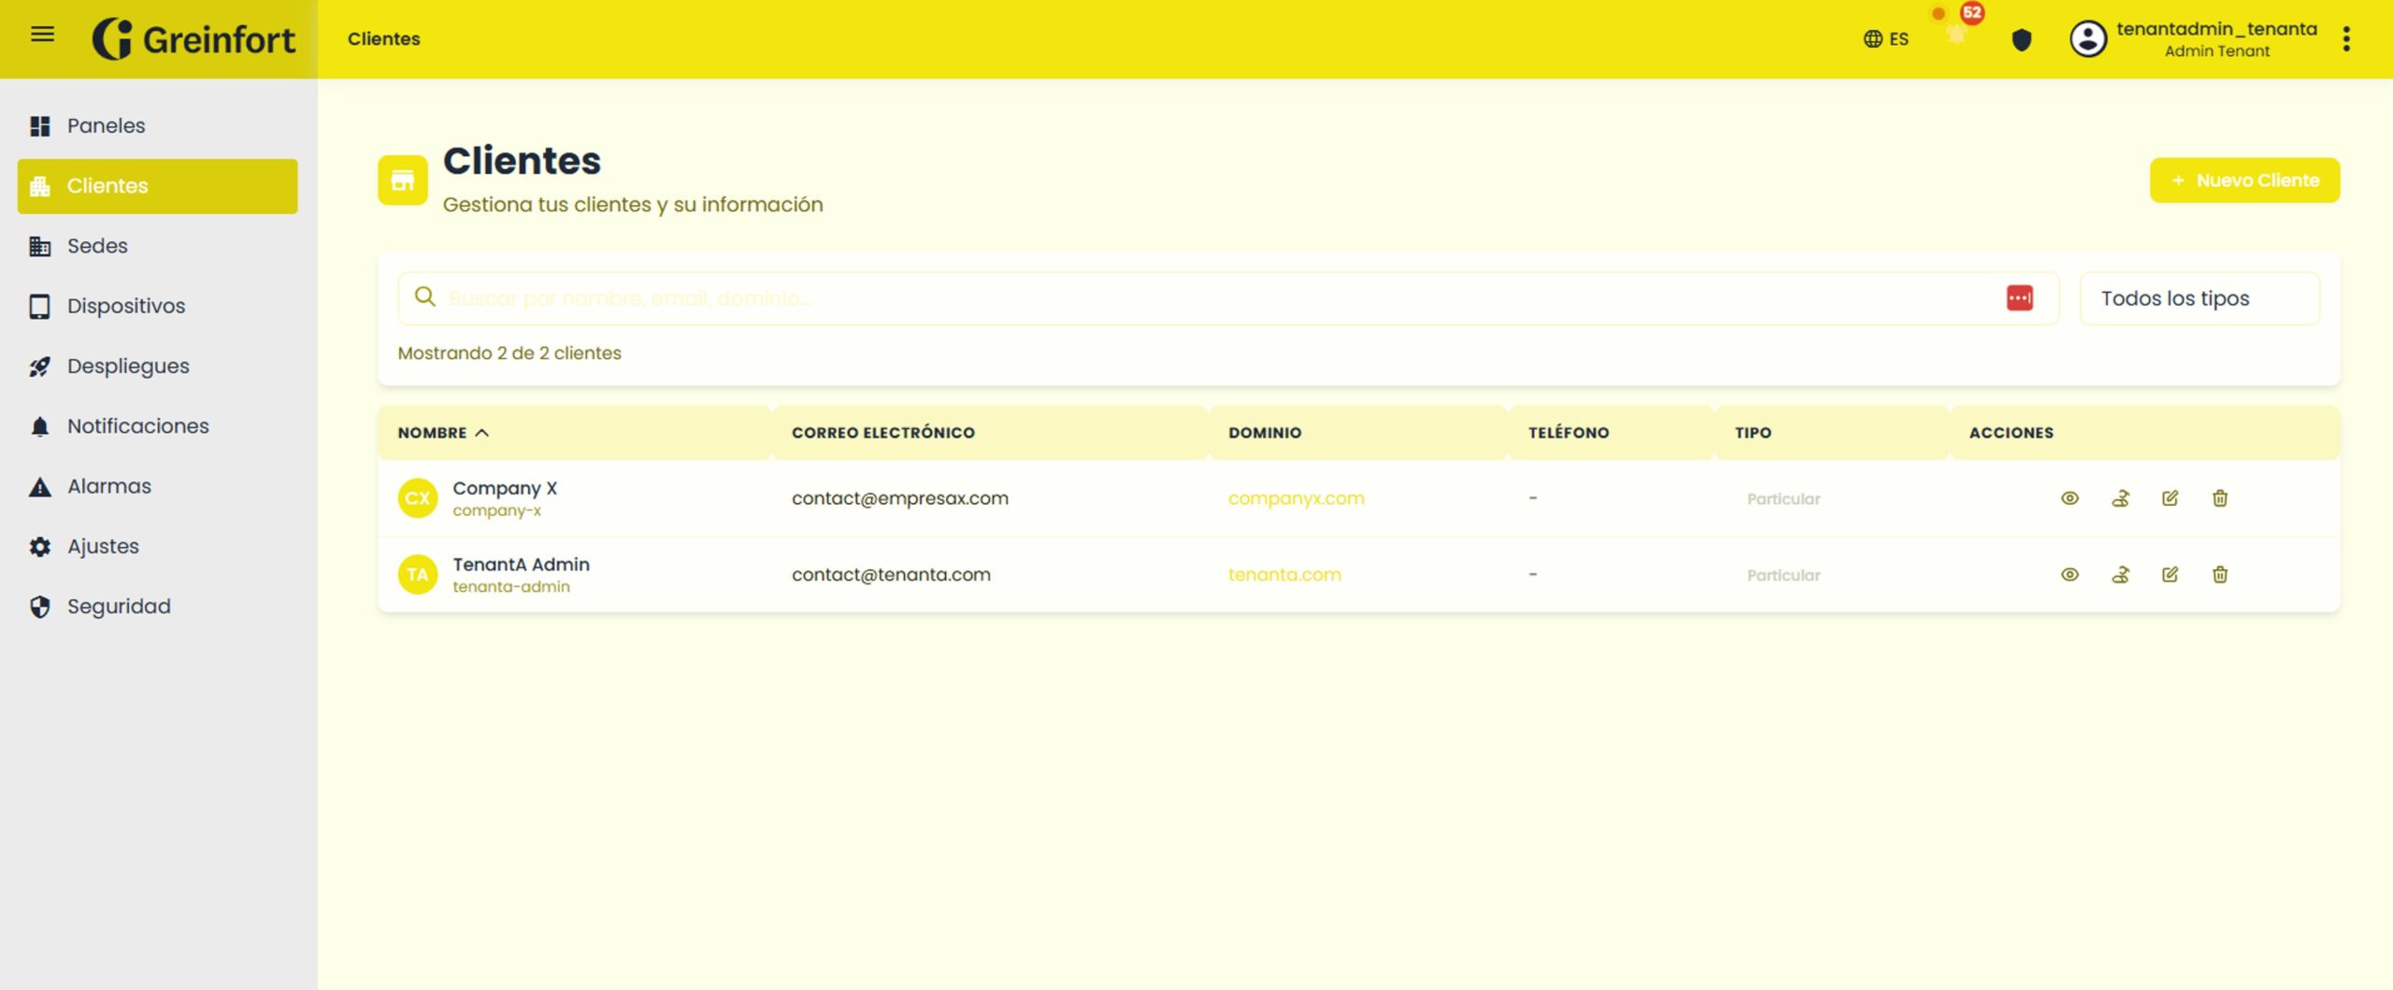
Task: Edit Company X with pencil icon
Action: (x=2170, y=498)
